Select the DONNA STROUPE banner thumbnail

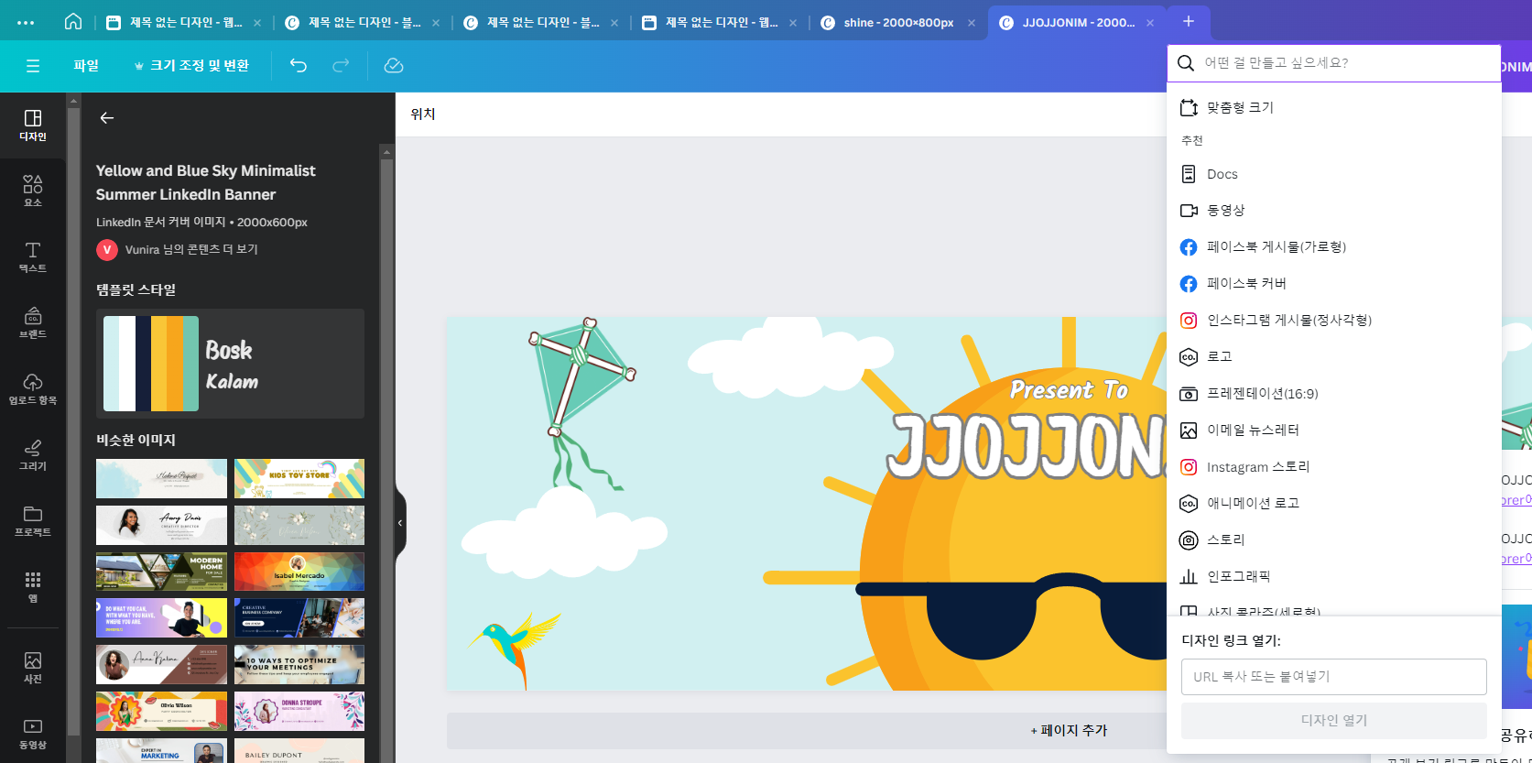299,711
